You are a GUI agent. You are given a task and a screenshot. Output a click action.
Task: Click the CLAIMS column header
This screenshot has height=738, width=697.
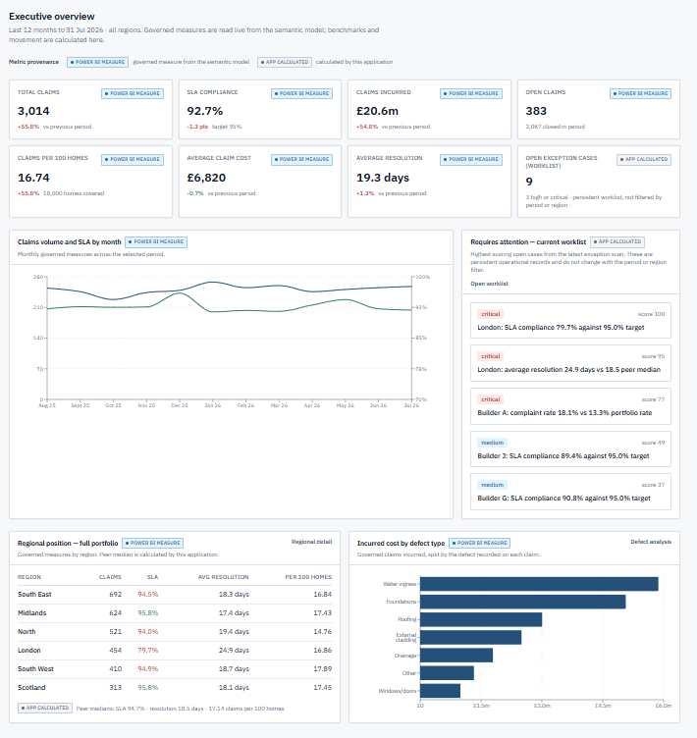(110, 577)
